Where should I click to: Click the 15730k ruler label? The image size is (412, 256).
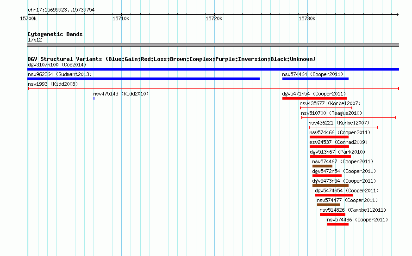(307, 18)
